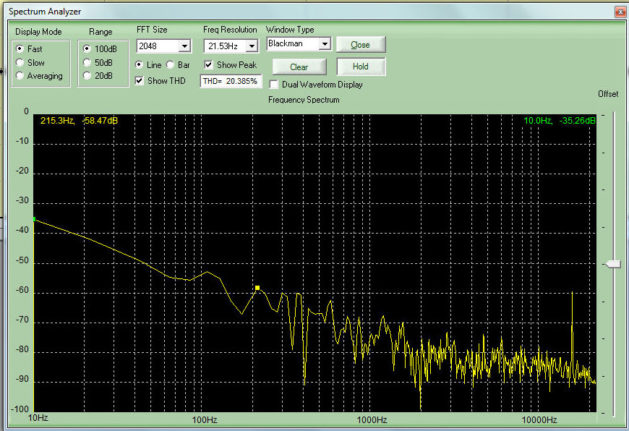Open the Window Type Blackman dropdown
Image resolution: width=629 pixels, height=431 pixels.
point(325,44)
